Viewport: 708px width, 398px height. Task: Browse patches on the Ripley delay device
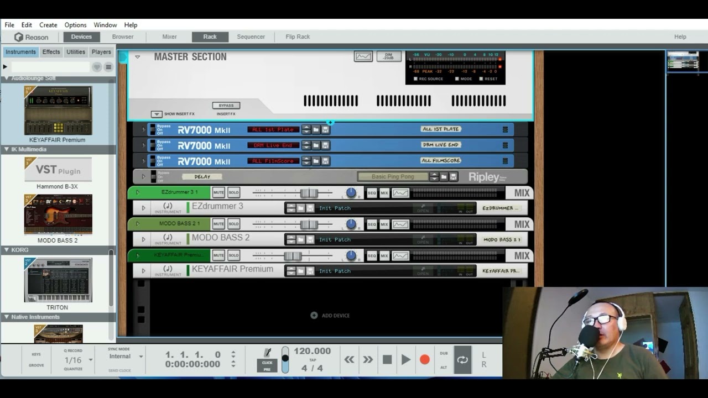click(x=444, y=177)
